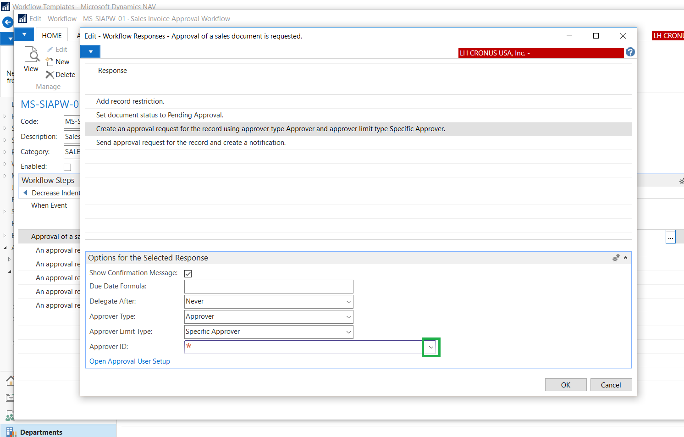Click the Due Date Formula input field
The width and height of the screenshot is (684, 437).
coord(269,287)
